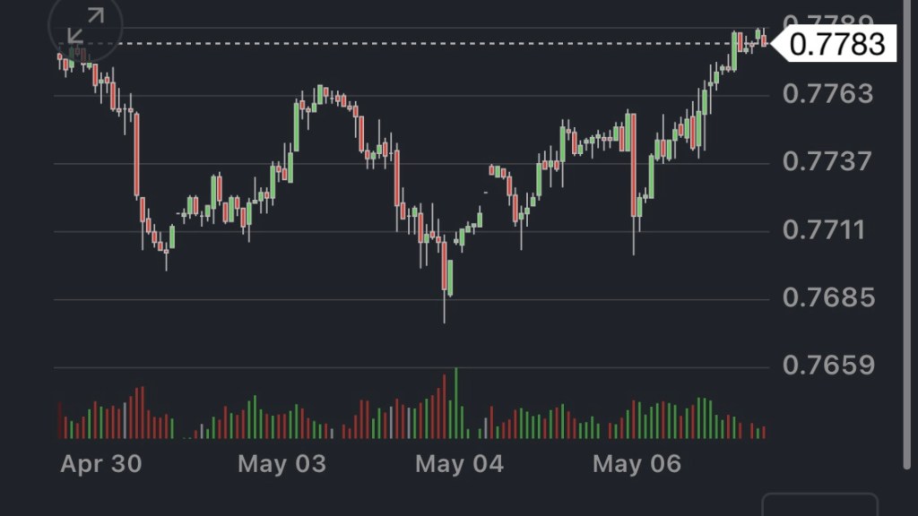
Task: Click the May 06 date label
Action: (x=637, y=464)
